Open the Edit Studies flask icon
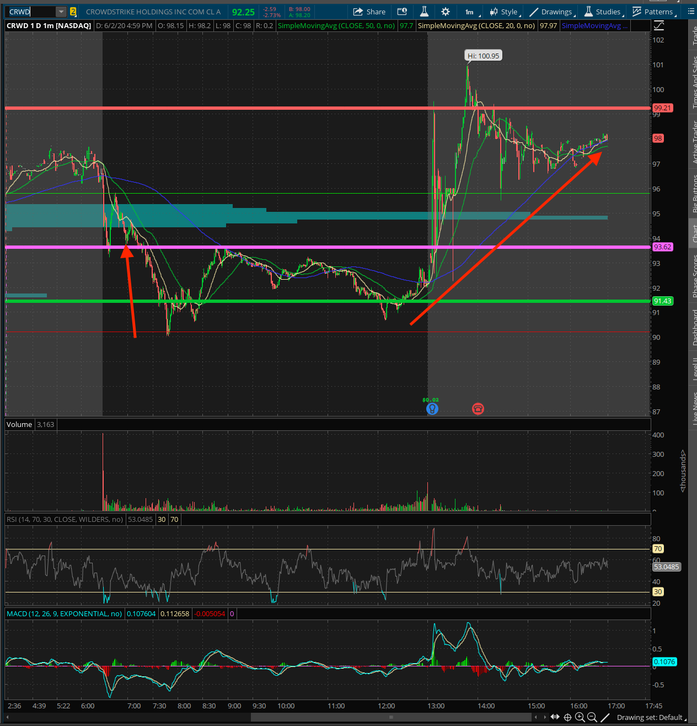This screenshot has width=697, height=726. (424, 12)
